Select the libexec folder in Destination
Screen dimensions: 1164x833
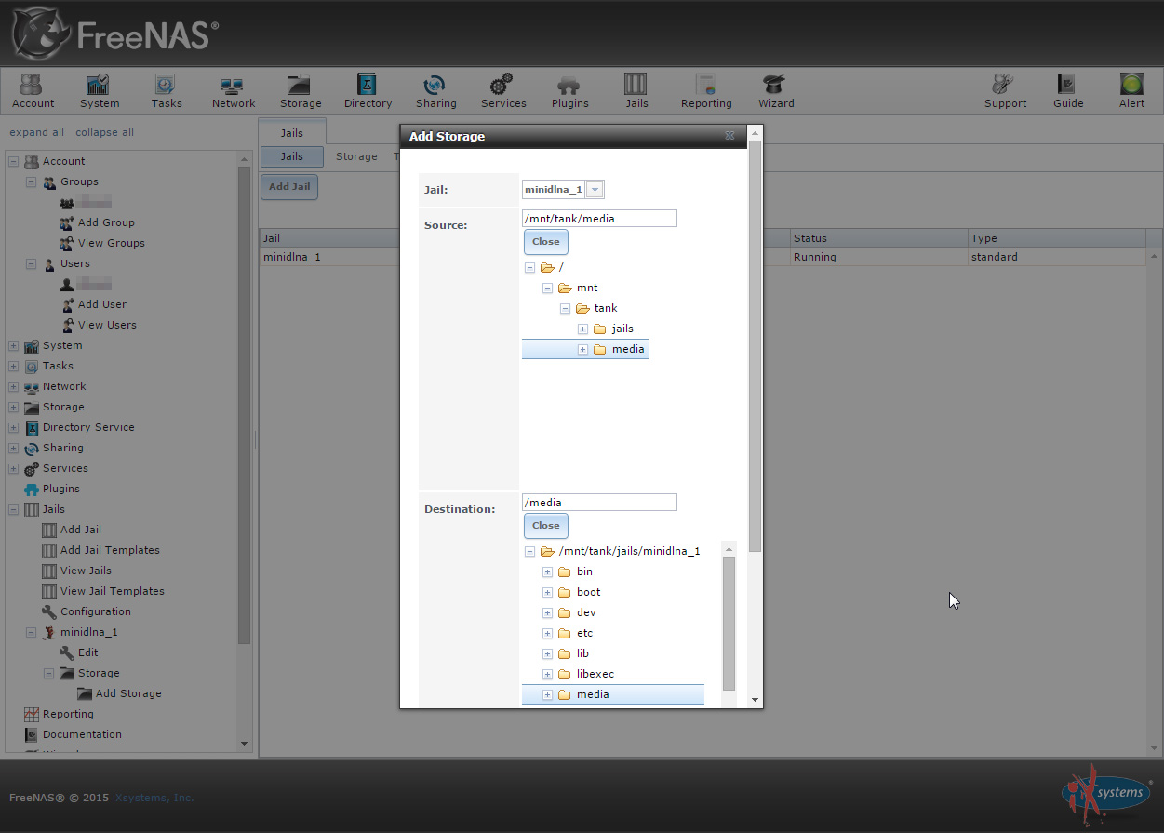(x=595, y=674)
